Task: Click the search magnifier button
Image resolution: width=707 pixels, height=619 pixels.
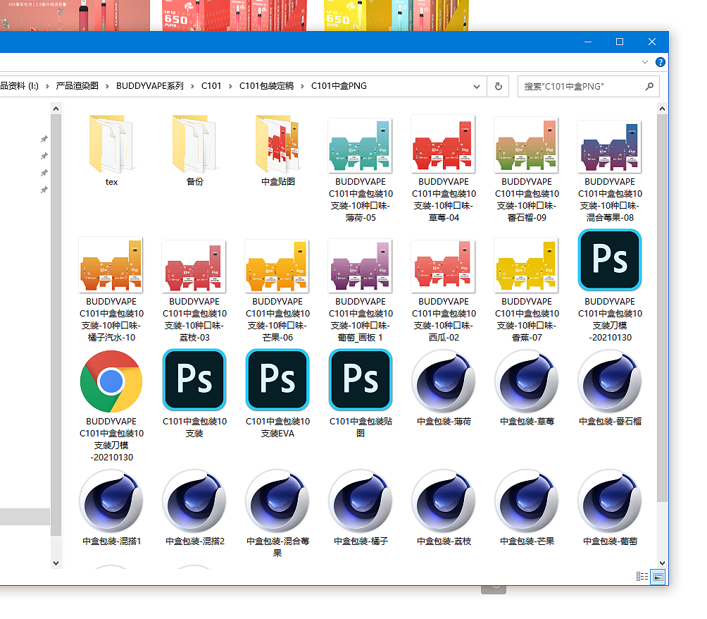Action: pyautogui.click(x=649, y=87)
